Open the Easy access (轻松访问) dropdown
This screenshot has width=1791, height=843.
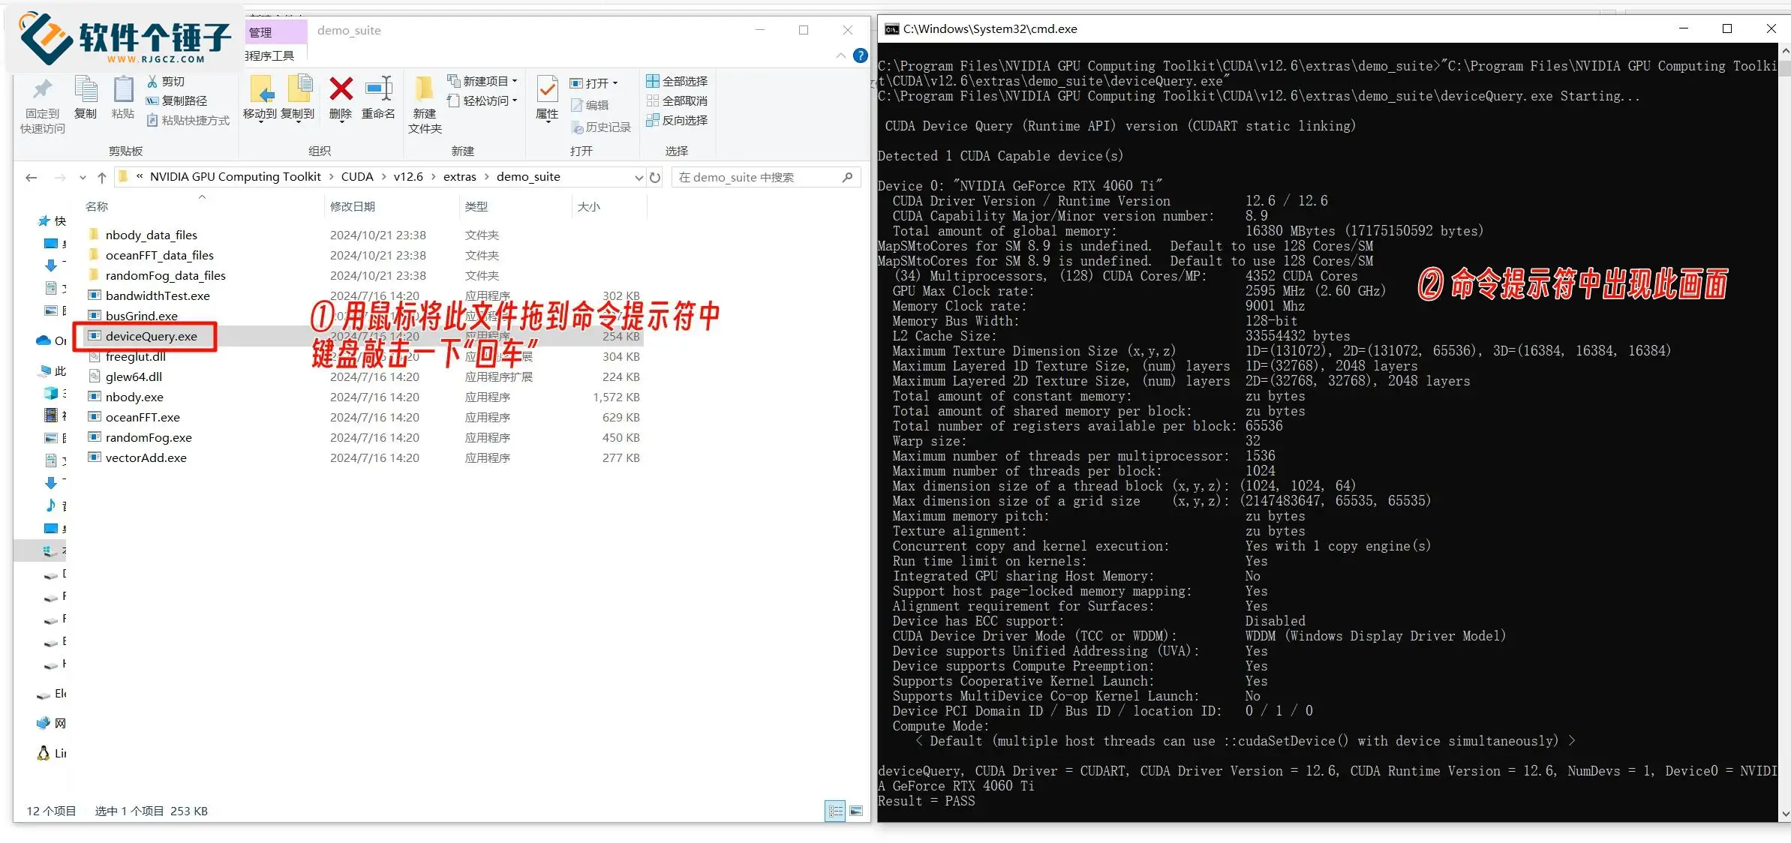(x=482, y=100)
